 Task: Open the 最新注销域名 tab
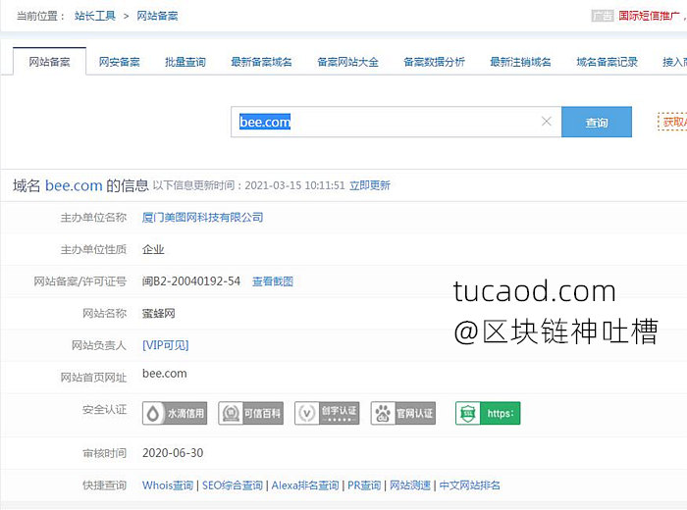pyautogui.click(x=520, y=62)
